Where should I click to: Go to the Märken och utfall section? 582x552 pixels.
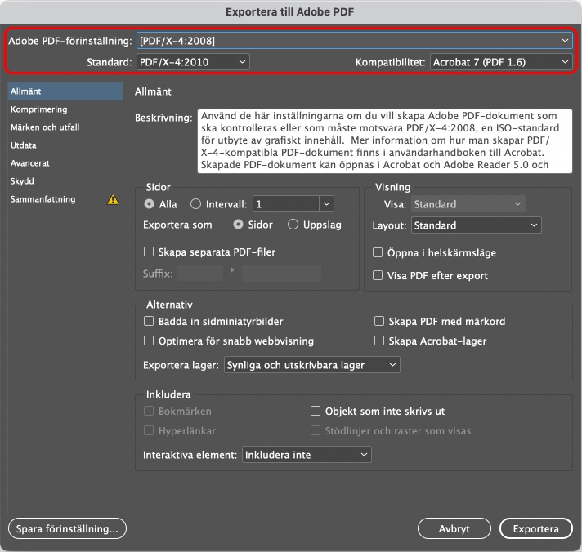click(x=45, y=127)
